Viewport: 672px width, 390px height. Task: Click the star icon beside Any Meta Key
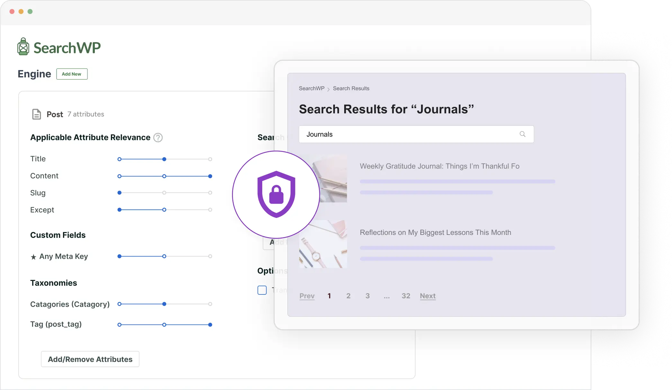33,256
